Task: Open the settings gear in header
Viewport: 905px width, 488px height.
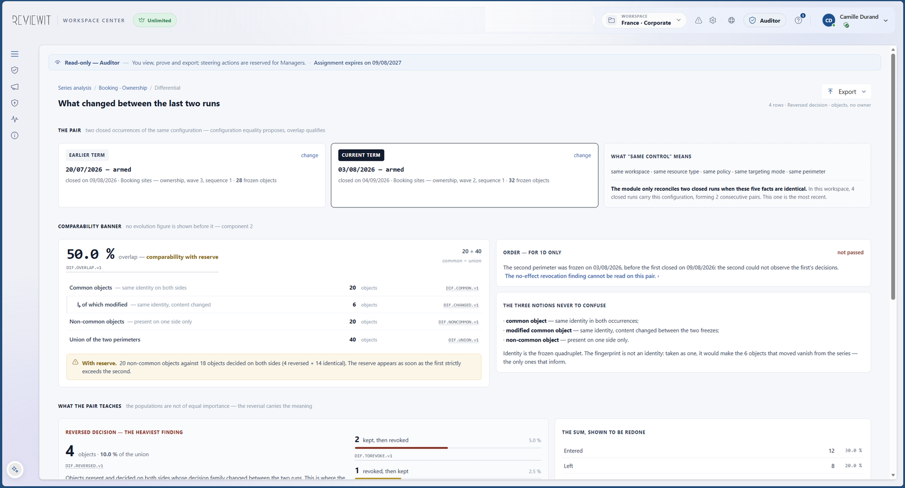Action: 713,20
